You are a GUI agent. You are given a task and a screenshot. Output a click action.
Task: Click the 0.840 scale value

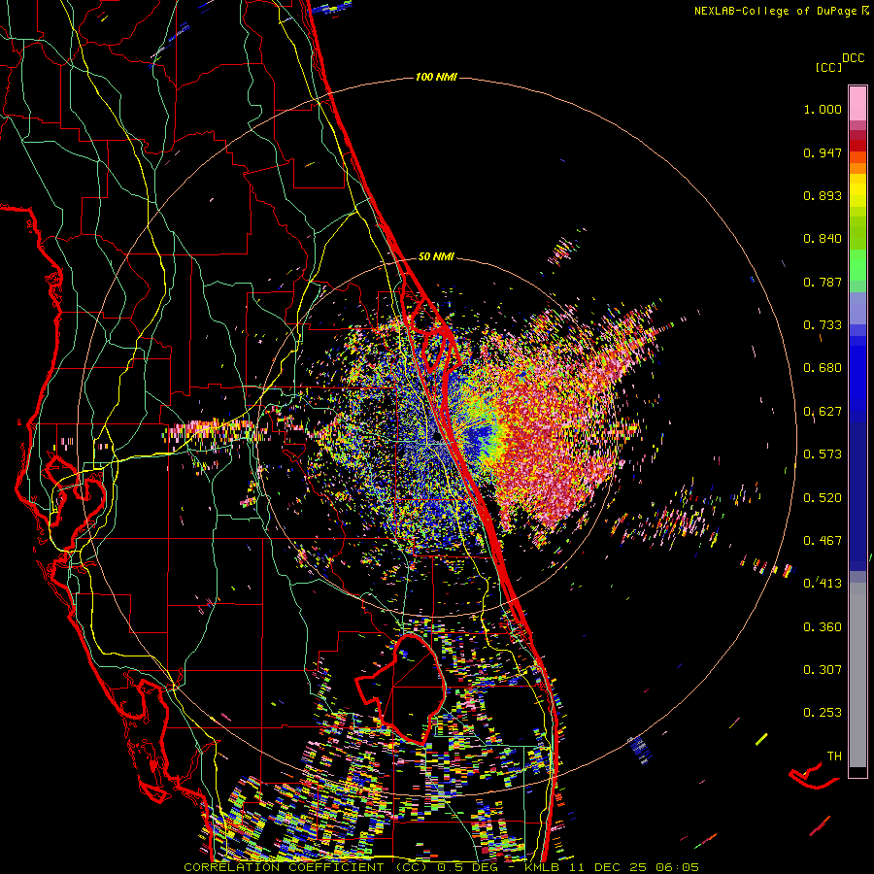coord(823,239)
